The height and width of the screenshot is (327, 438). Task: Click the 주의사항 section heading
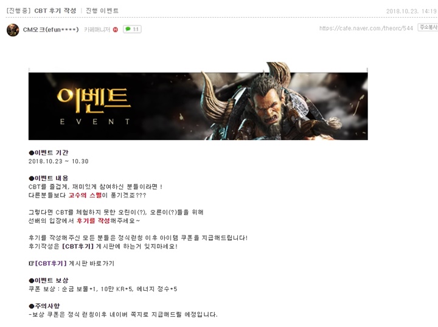(44, 306)
